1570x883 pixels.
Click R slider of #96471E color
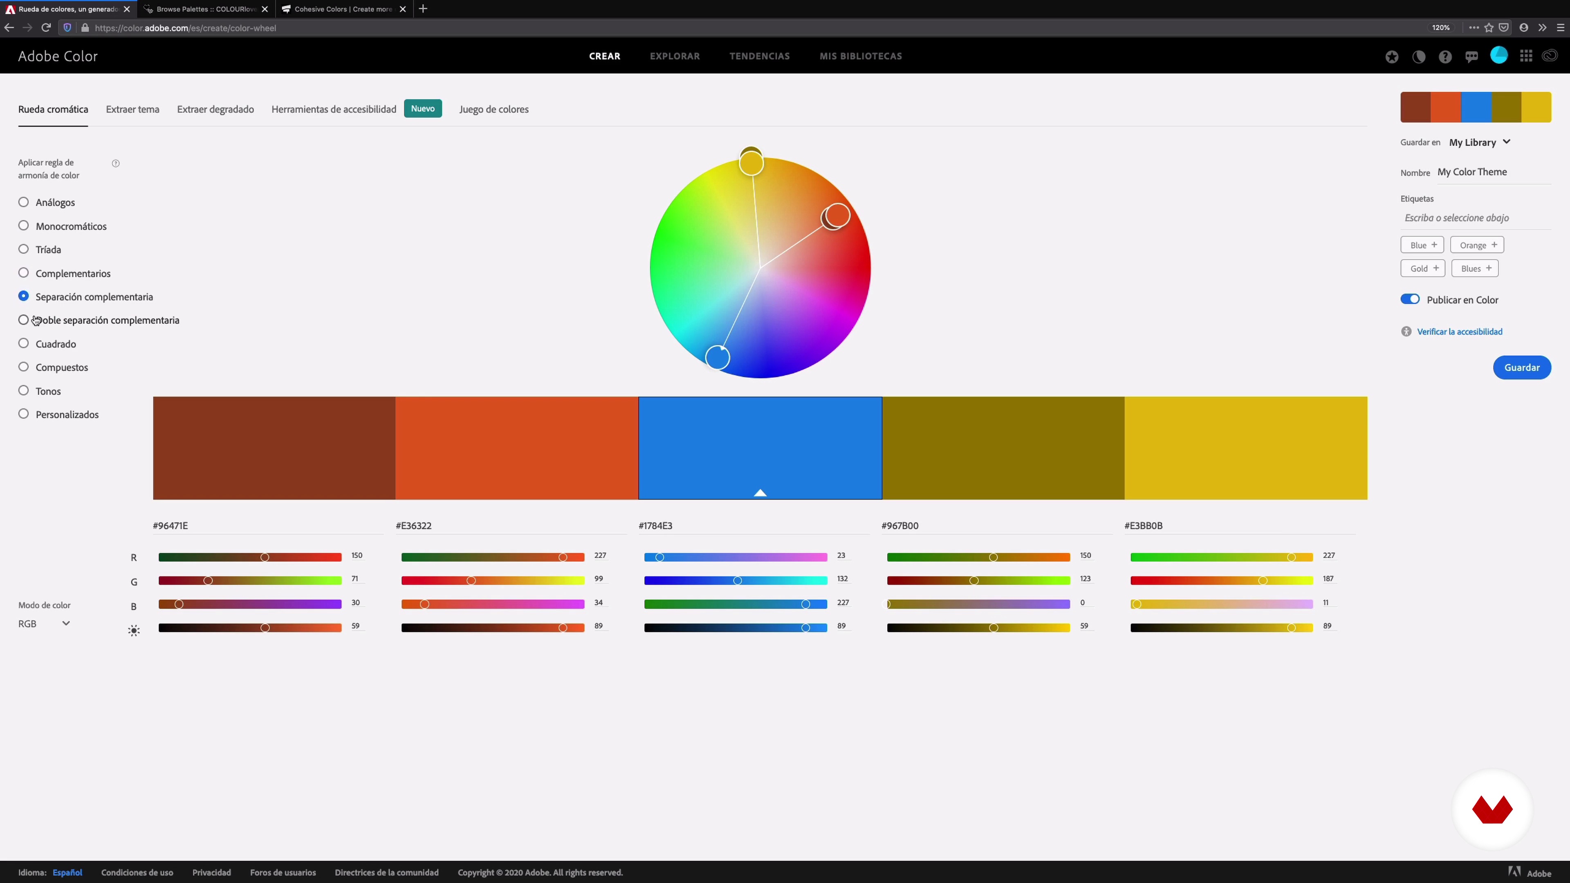pyautogui.click(x=250, y=557)
